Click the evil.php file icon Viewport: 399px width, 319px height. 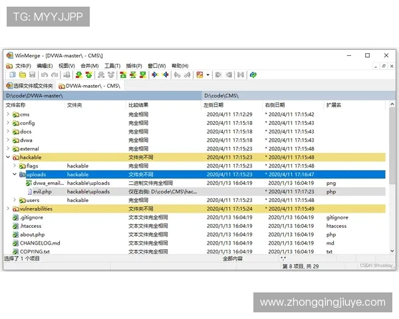click(x=29, y=191)
